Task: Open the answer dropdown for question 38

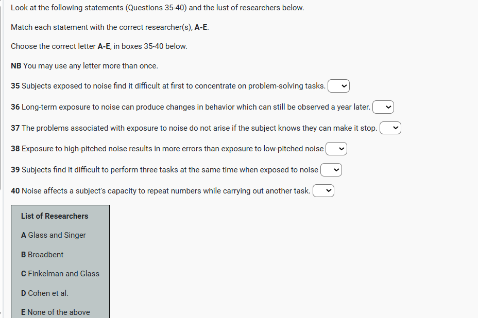Action: (336, 149)
